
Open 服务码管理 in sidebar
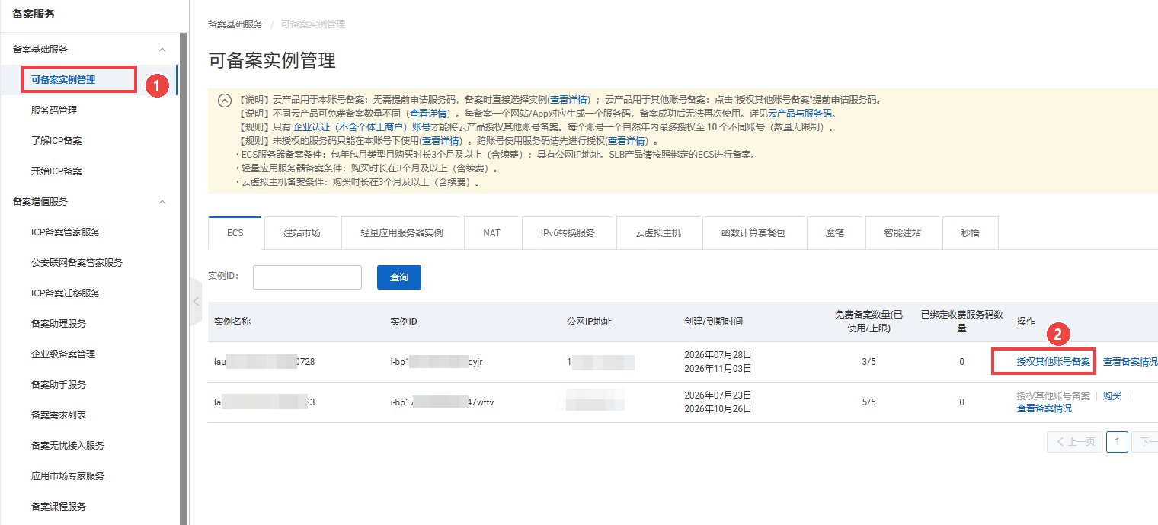pyautogui.click(x=54, y=110)
